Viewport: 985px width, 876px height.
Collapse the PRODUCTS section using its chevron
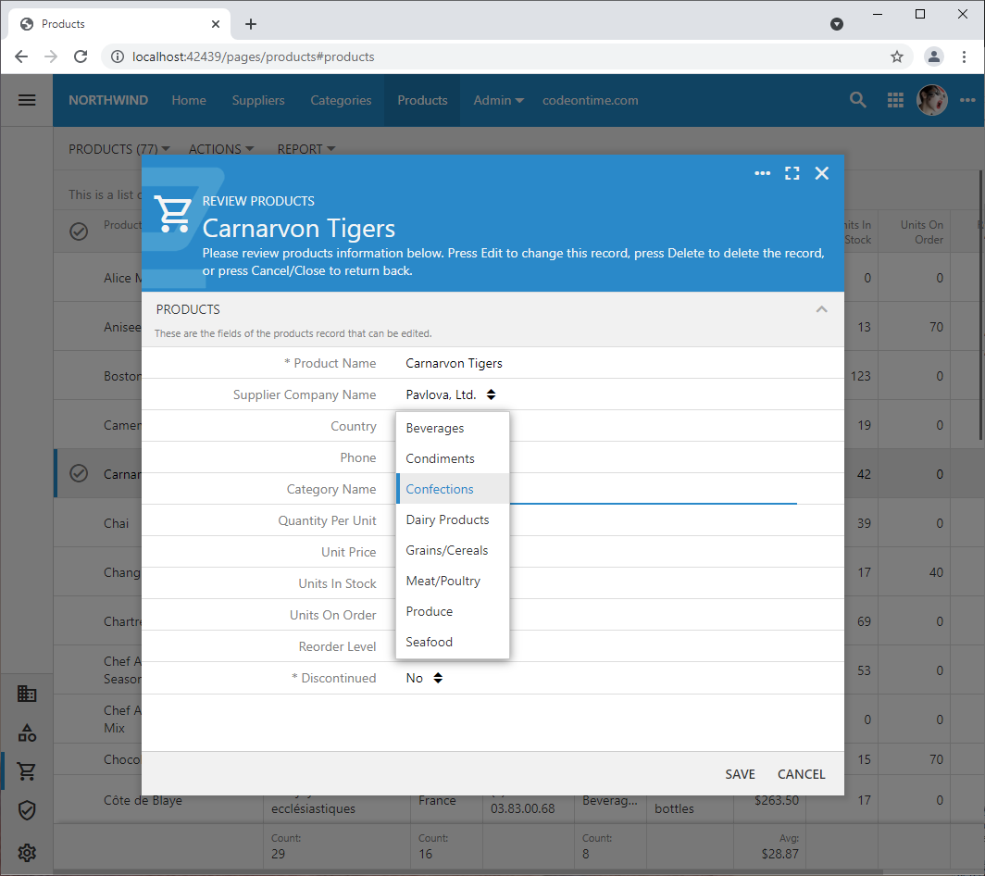pyautogui.click(x=821, y=309)
